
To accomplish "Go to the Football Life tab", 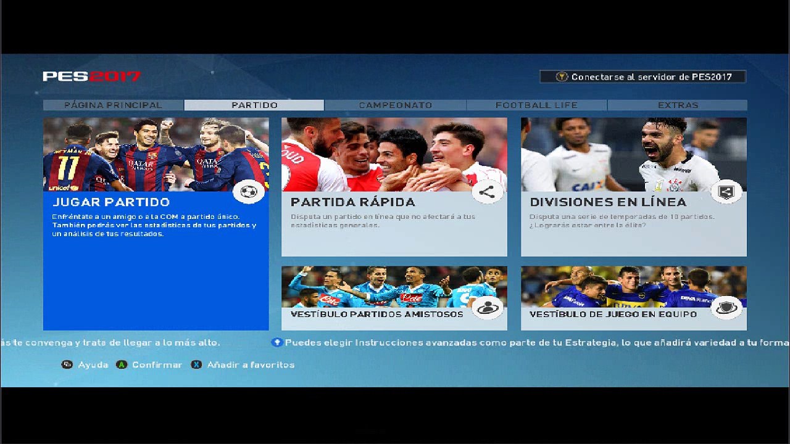I will click(x=537, y=105).
